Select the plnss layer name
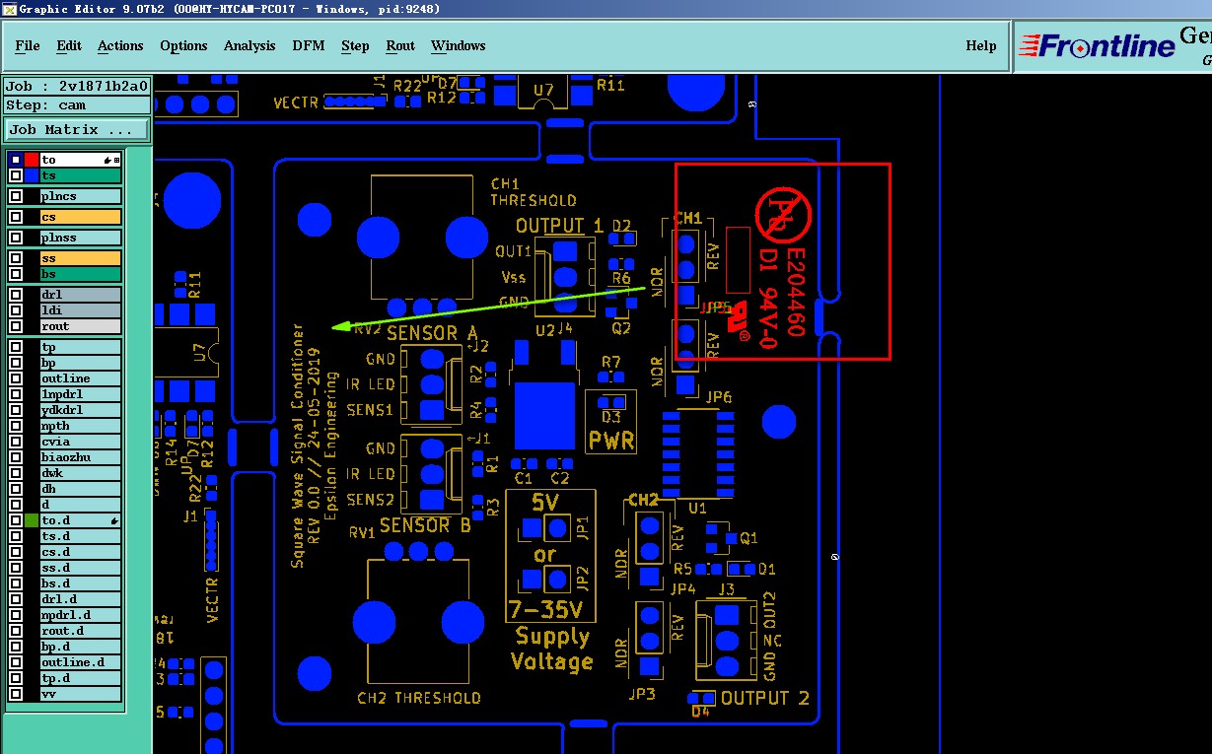 click(x=81, y=238)
